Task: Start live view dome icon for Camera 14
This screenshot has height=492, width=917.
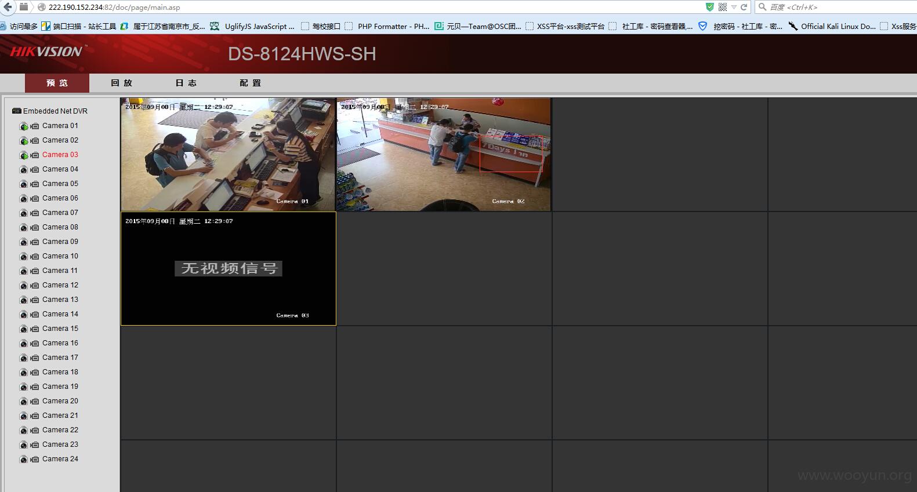Action: click(24, 315)
